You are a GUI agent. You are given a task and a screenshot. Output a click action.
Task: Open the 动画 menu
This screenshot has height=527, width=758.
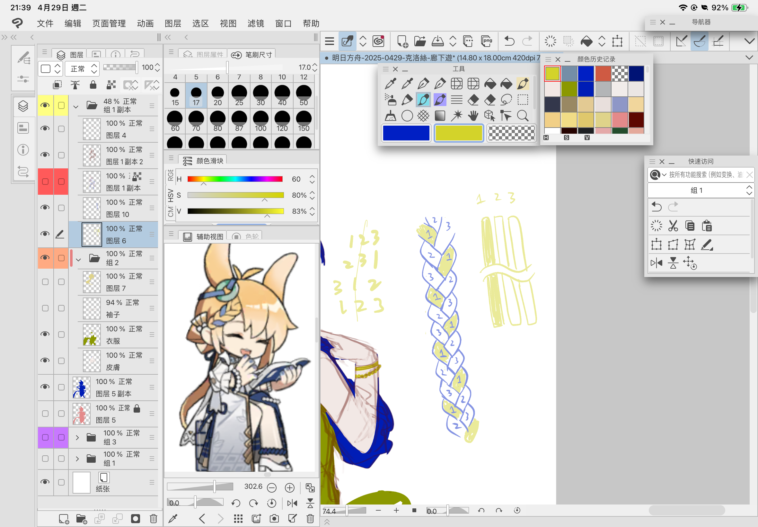tap(145, 23)
